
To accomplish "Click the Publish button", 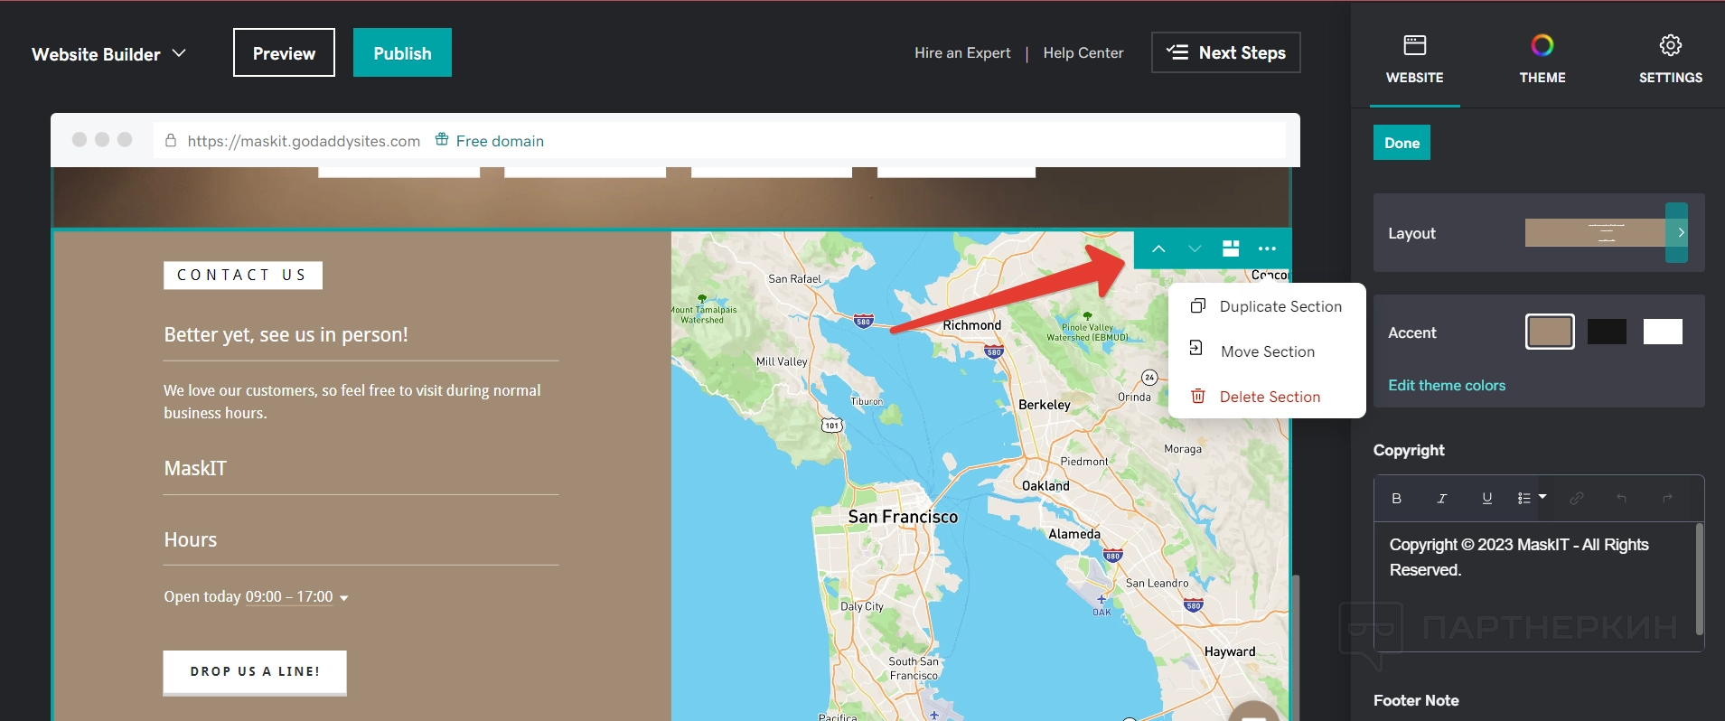I will [x=402, y=53].
